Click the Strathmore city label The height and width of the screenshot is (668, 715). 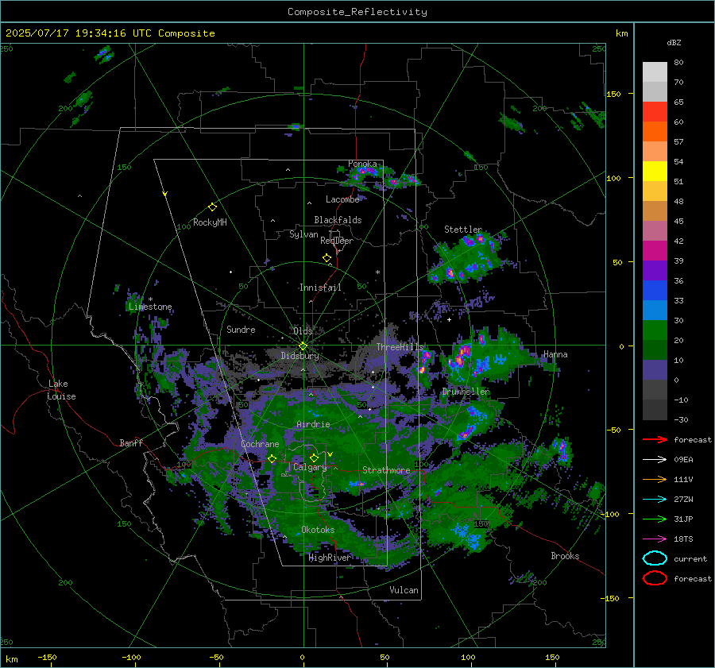[x=386, y=470]
